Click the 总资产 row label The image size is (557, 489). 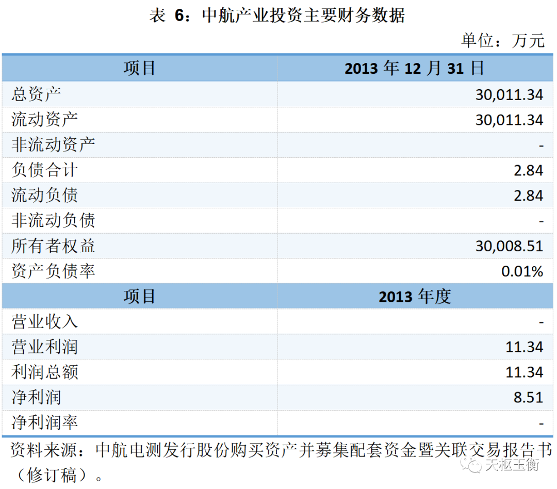click(x=36, y=94)
